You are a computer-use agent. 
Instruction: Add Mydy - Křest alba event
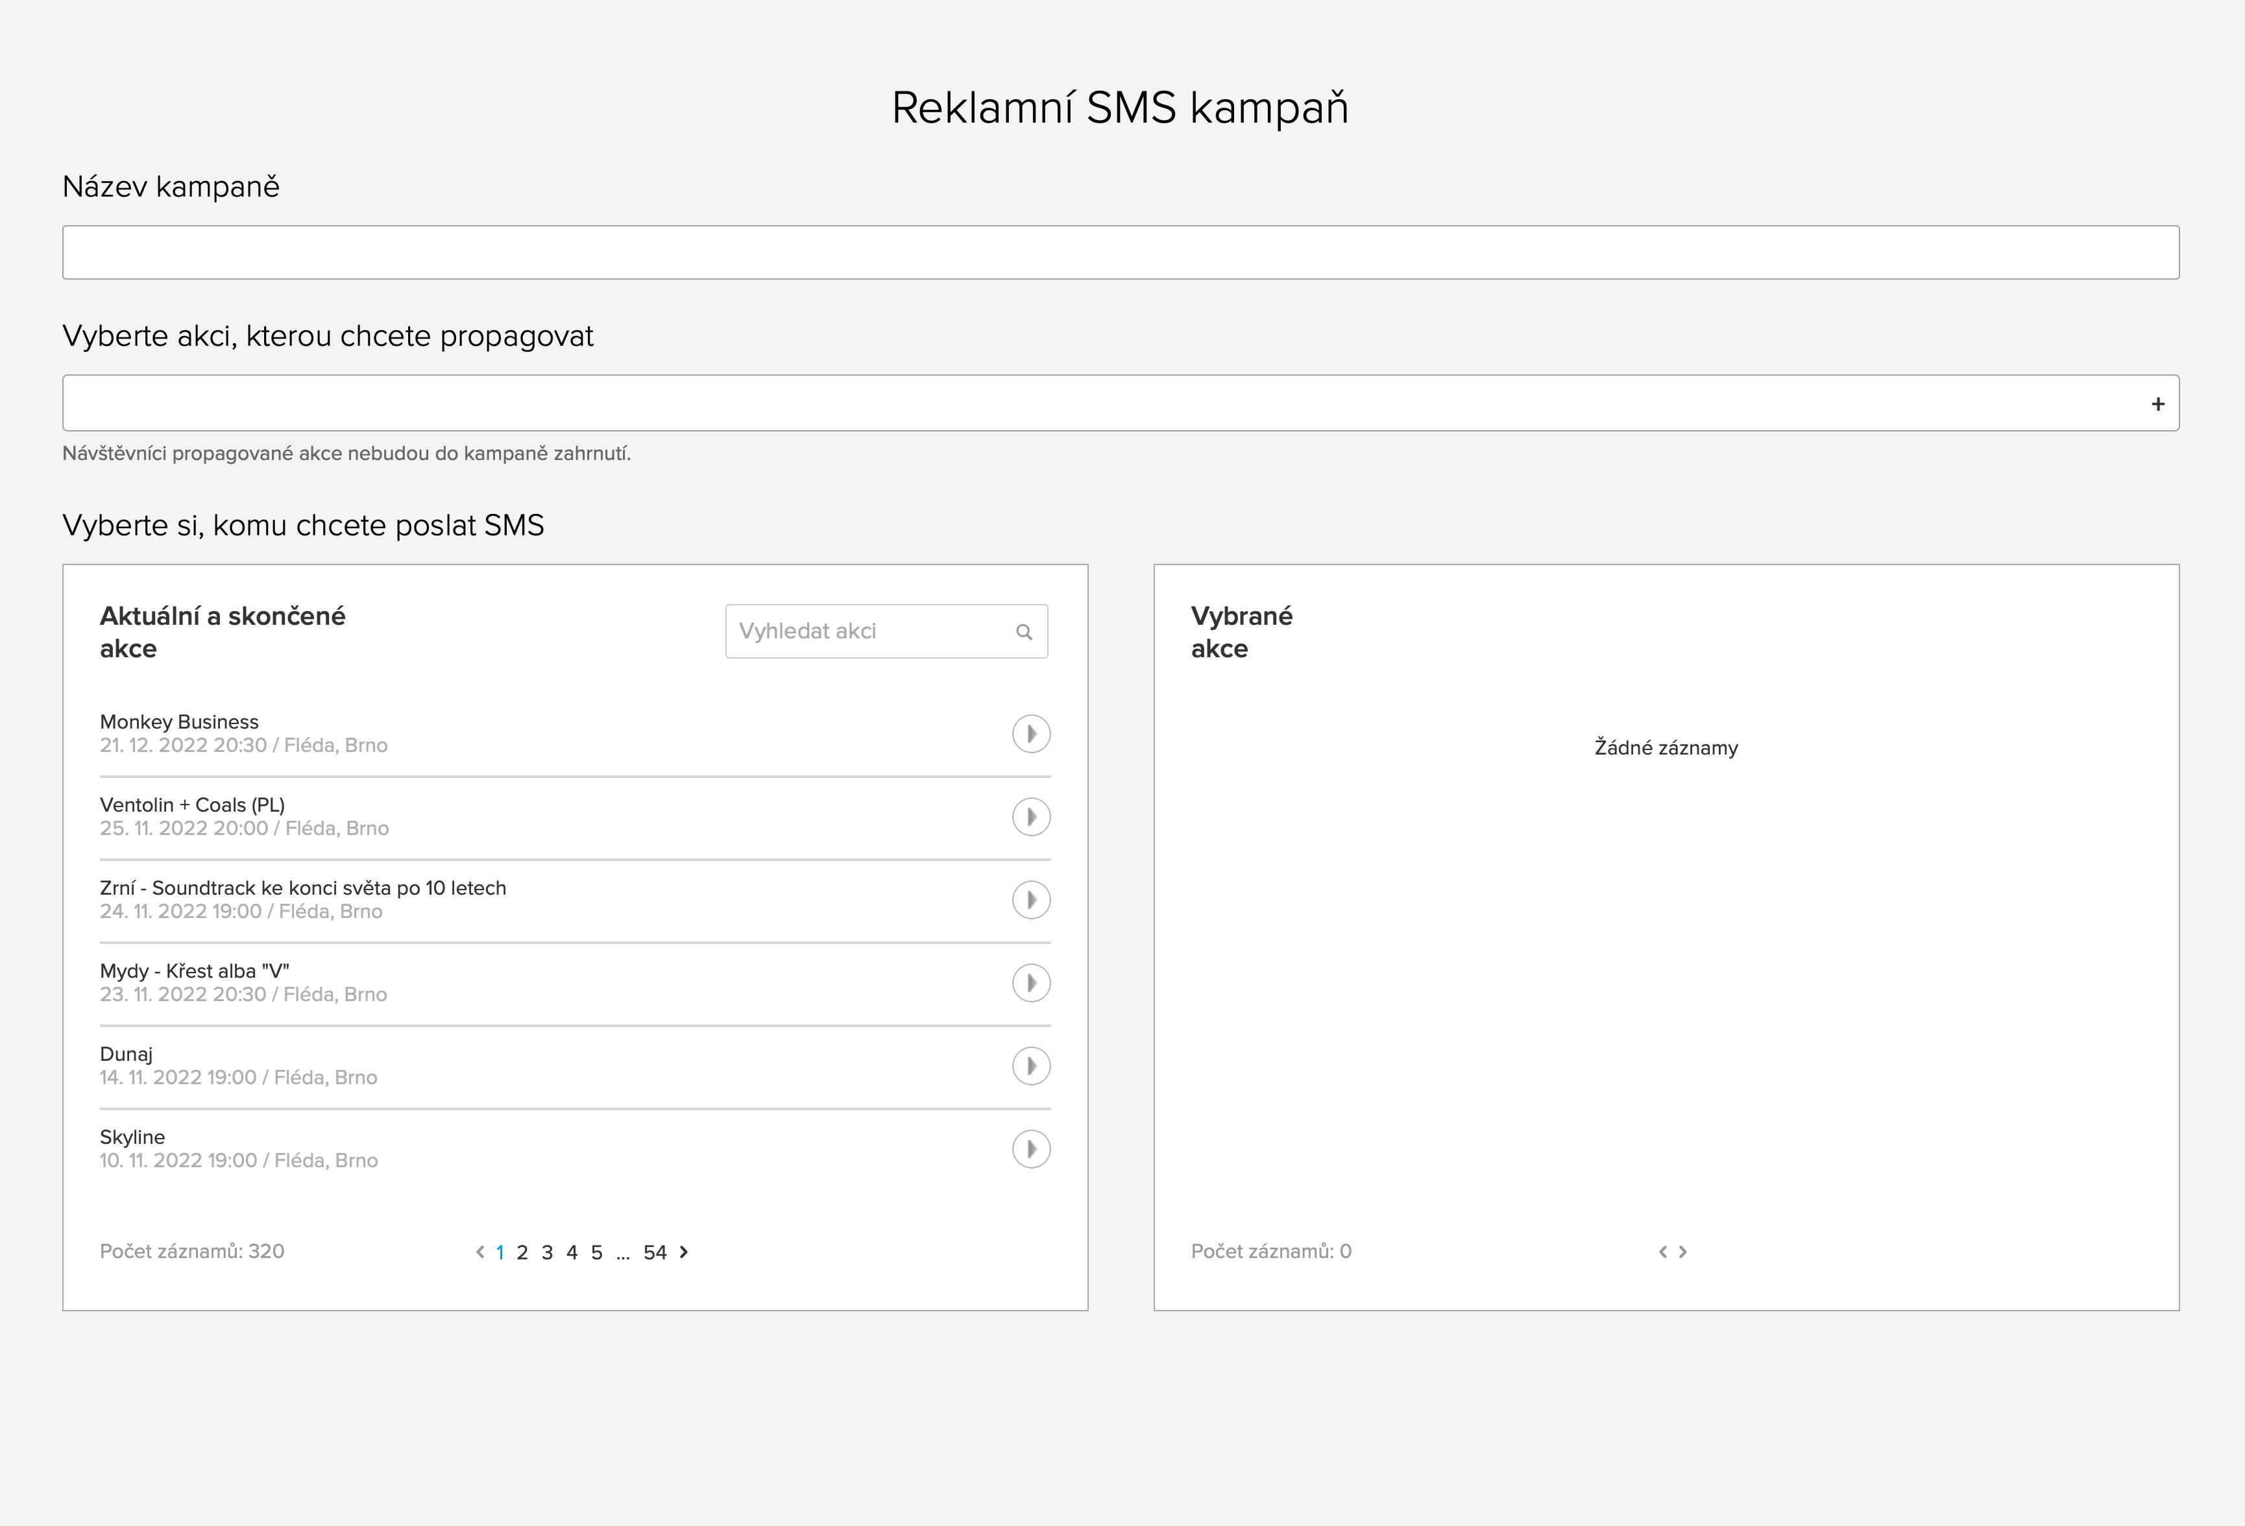[1031, 983]
